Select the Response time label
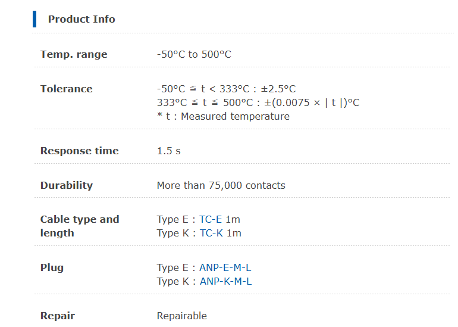This screenshot has height=327, width=458. (x=80, y=151)
